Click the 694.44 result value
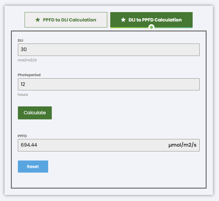The height and width of the screenshot is (201, 219). point(29,145)
